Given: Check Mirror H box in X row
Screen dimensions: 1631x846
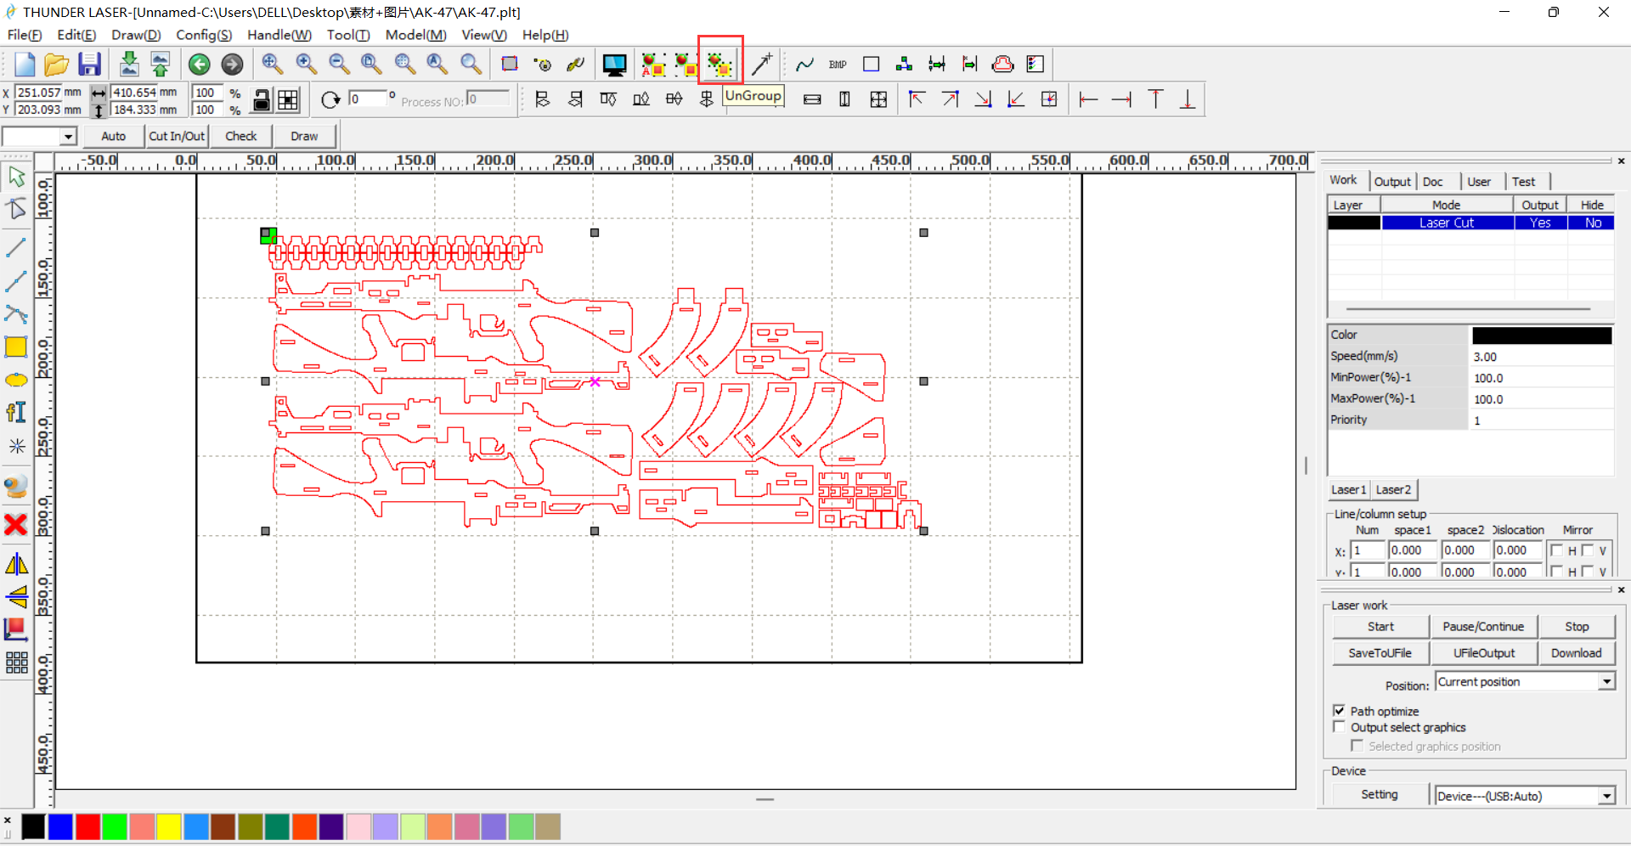Looking at the screenshot, I should (x=1556, y=550).
